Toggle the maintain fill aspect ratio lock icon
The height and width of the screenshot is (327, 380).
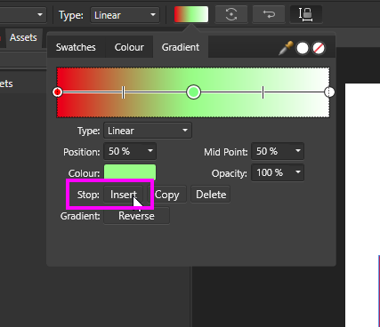tap(306, 14)
